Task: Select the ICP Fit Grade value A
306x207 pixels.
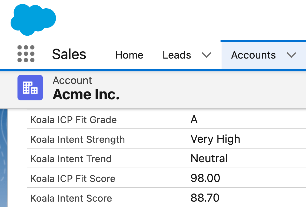Action: [x=194, y=119]
